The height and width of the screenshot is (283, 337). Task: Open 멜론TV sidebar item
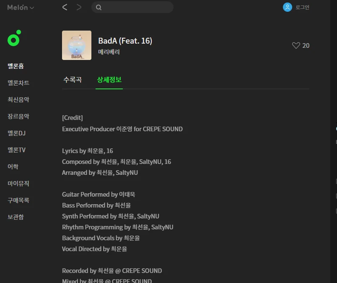pyautogui.click(x=16, y=150)
